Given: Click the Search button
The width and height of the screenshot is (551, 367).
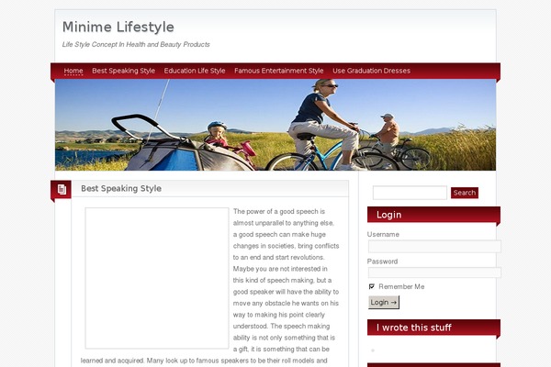Looking at the screenshot, I should point(465,193).
